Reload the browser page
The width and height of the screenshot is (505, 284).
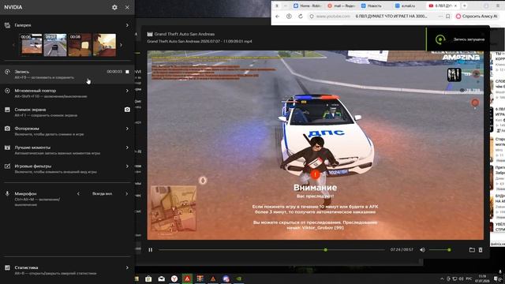tap(300, 16)
